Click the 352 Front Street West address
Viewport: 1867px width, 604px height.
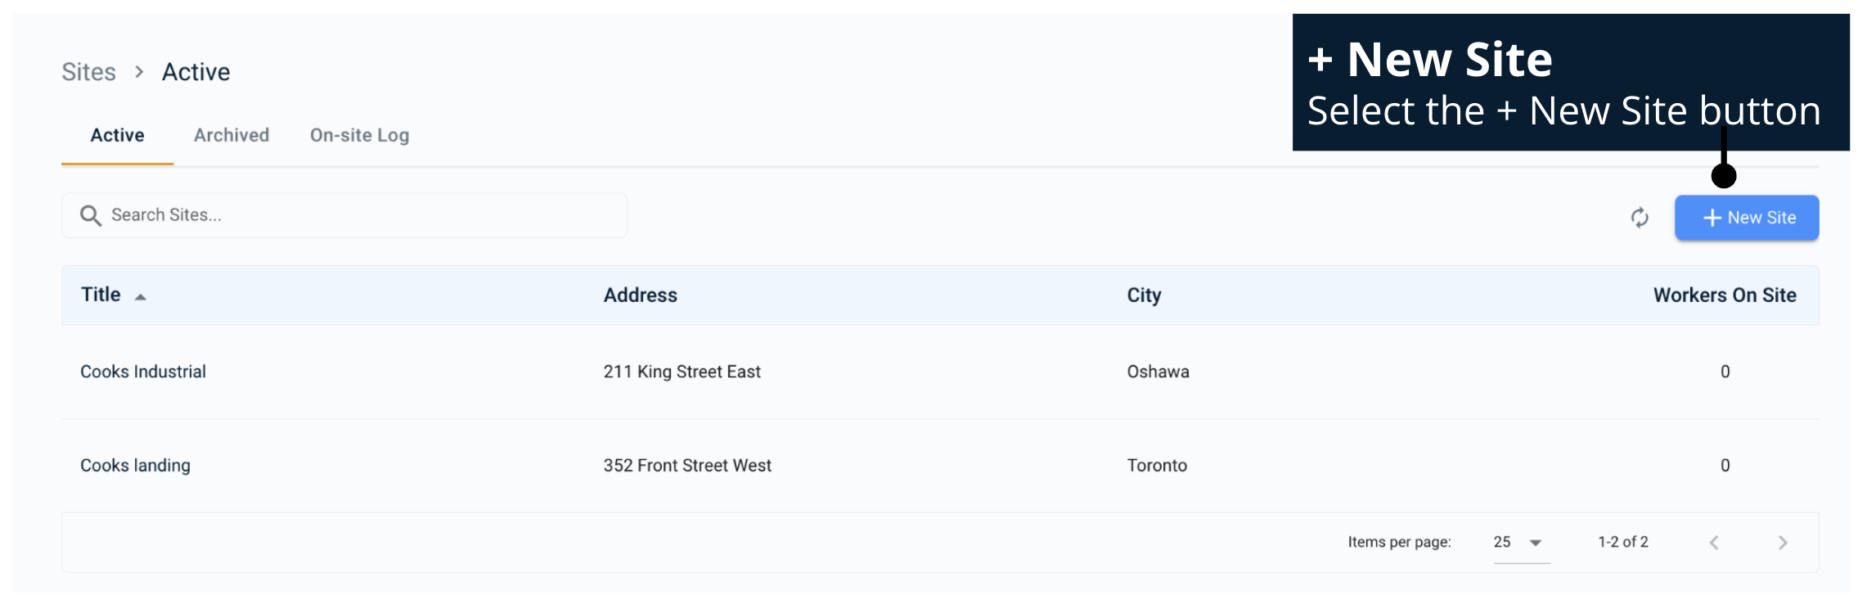click(x=687, y=466)
